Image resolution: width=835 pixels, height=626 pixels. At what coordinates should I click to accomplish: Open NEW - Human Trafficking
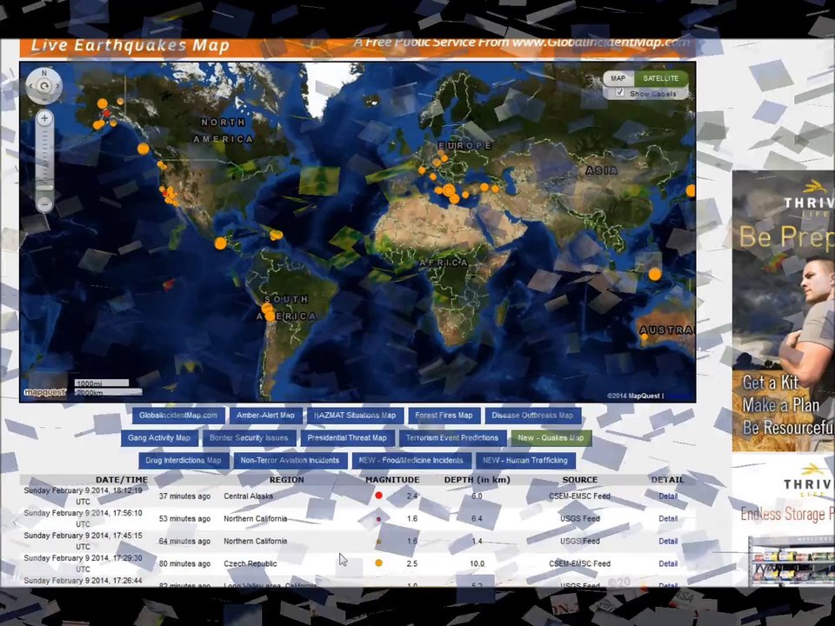pyautogui.click(x=525, y=461)
